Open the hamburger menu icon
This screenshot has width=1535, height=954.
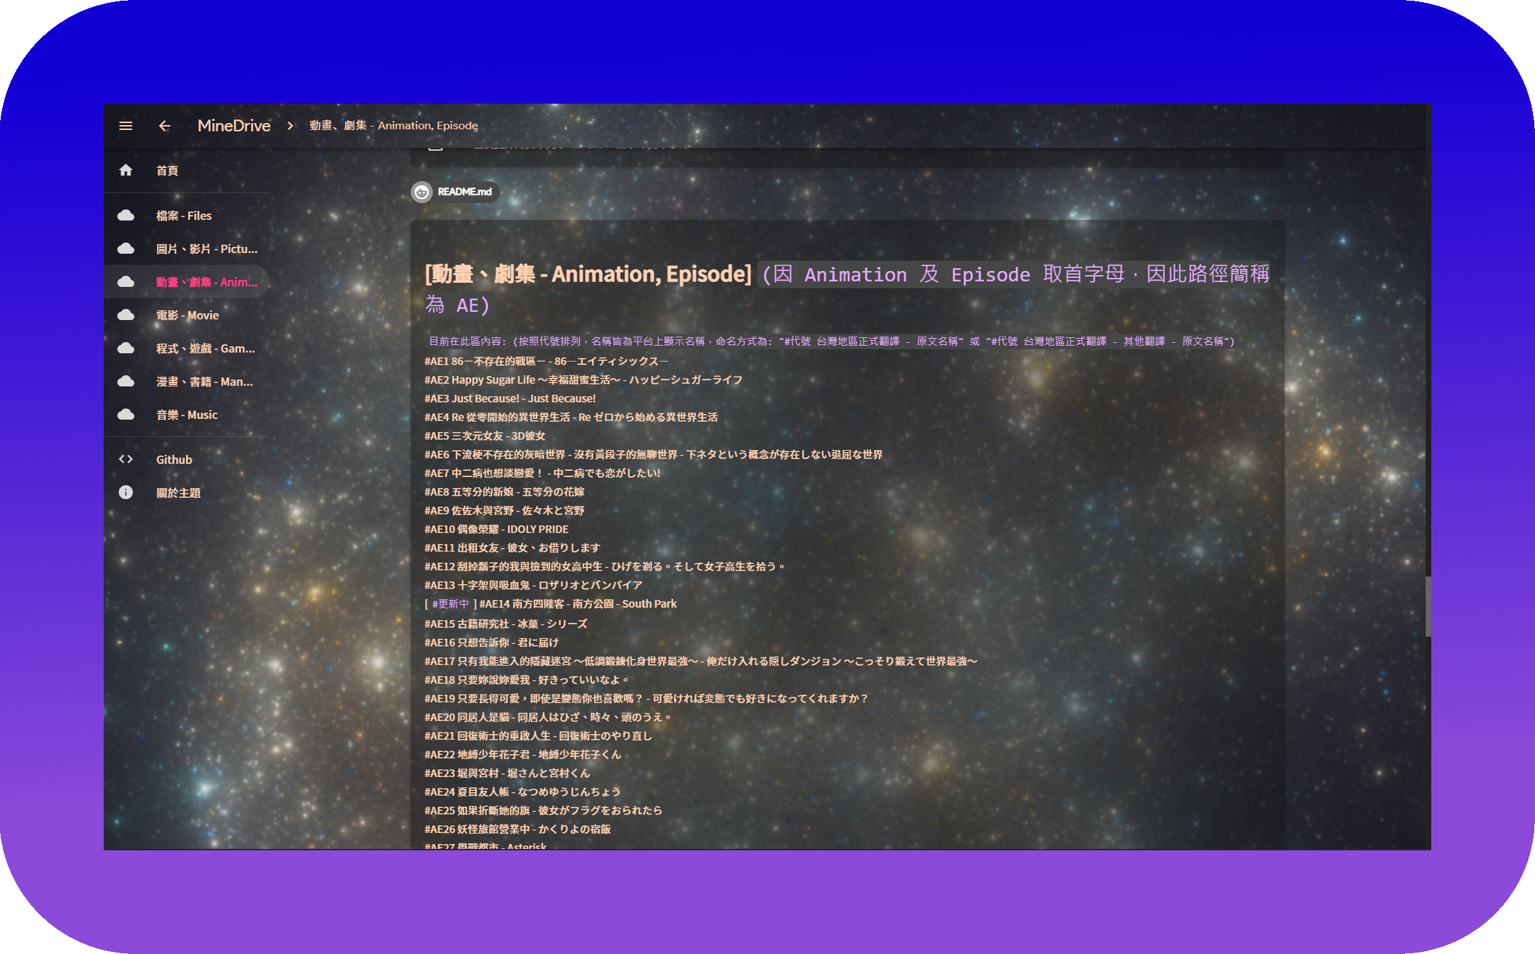pos(126,126)
